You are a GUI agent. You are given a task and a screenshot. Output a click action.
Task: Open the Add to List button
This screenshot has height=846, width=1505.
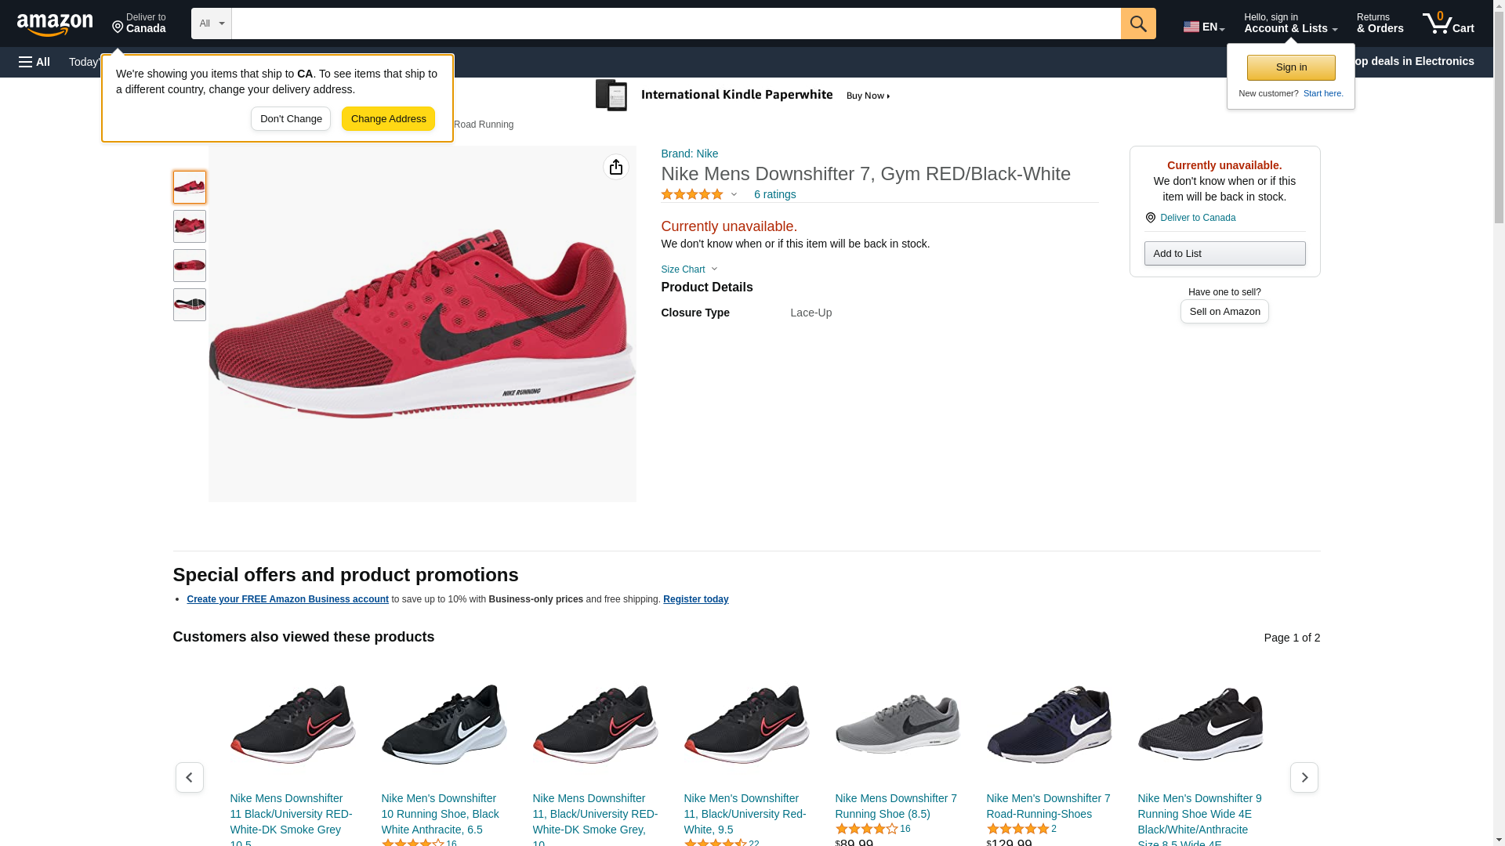1224,254
